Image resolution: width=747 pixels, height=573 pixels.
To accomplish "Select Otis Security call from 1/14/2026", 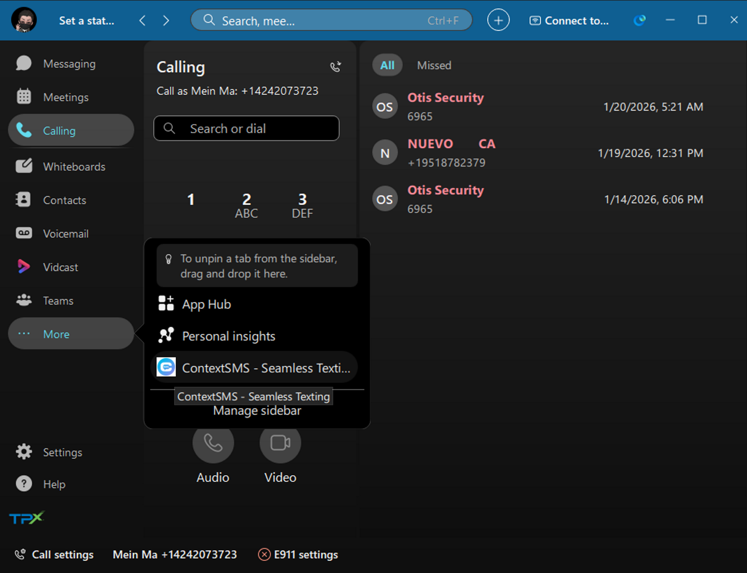I will (538, 200).
